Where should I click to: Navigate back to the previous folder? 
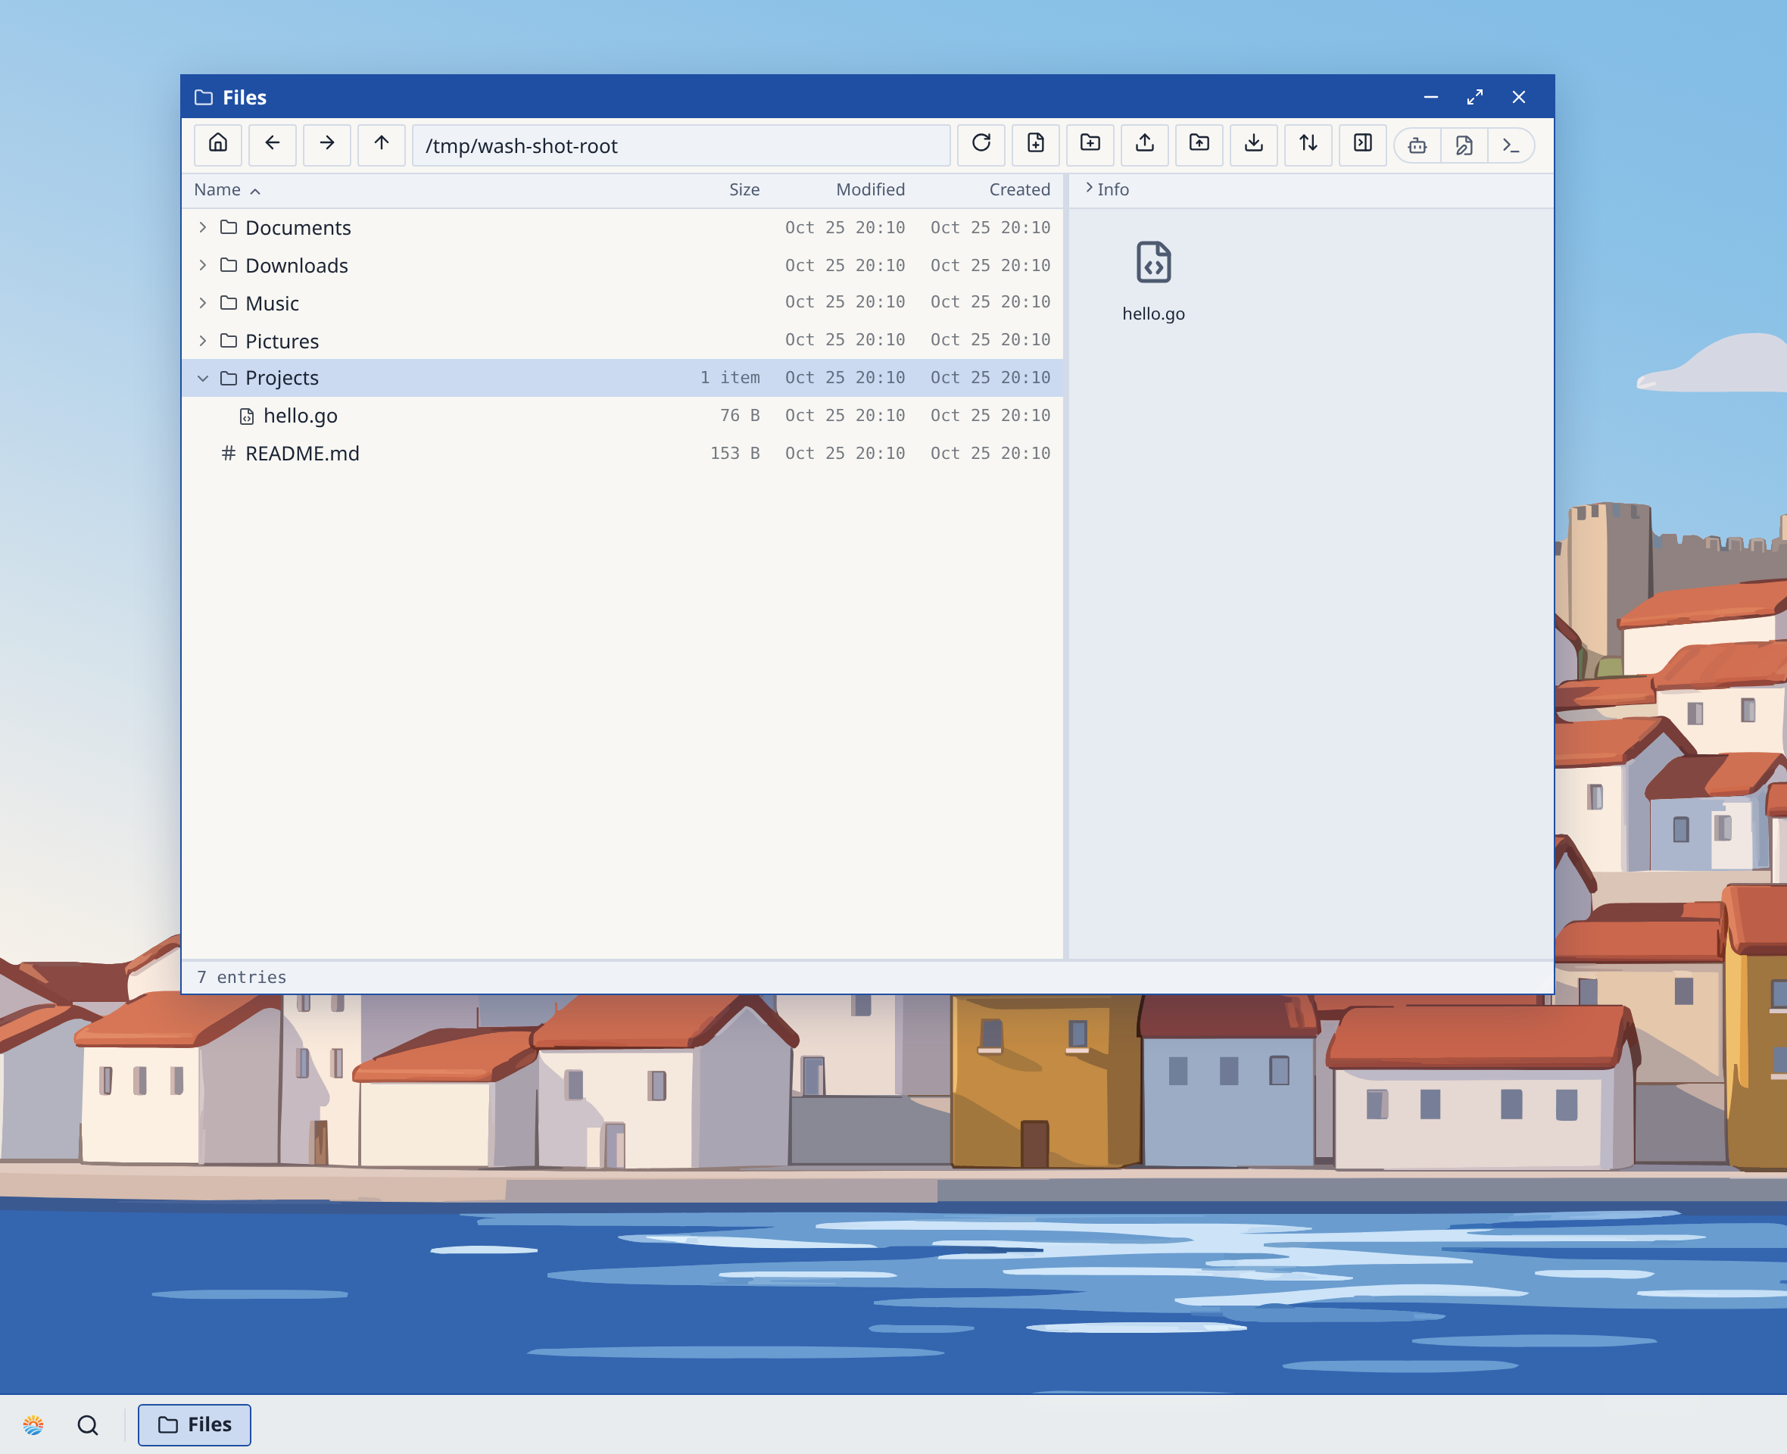[272, 145]
